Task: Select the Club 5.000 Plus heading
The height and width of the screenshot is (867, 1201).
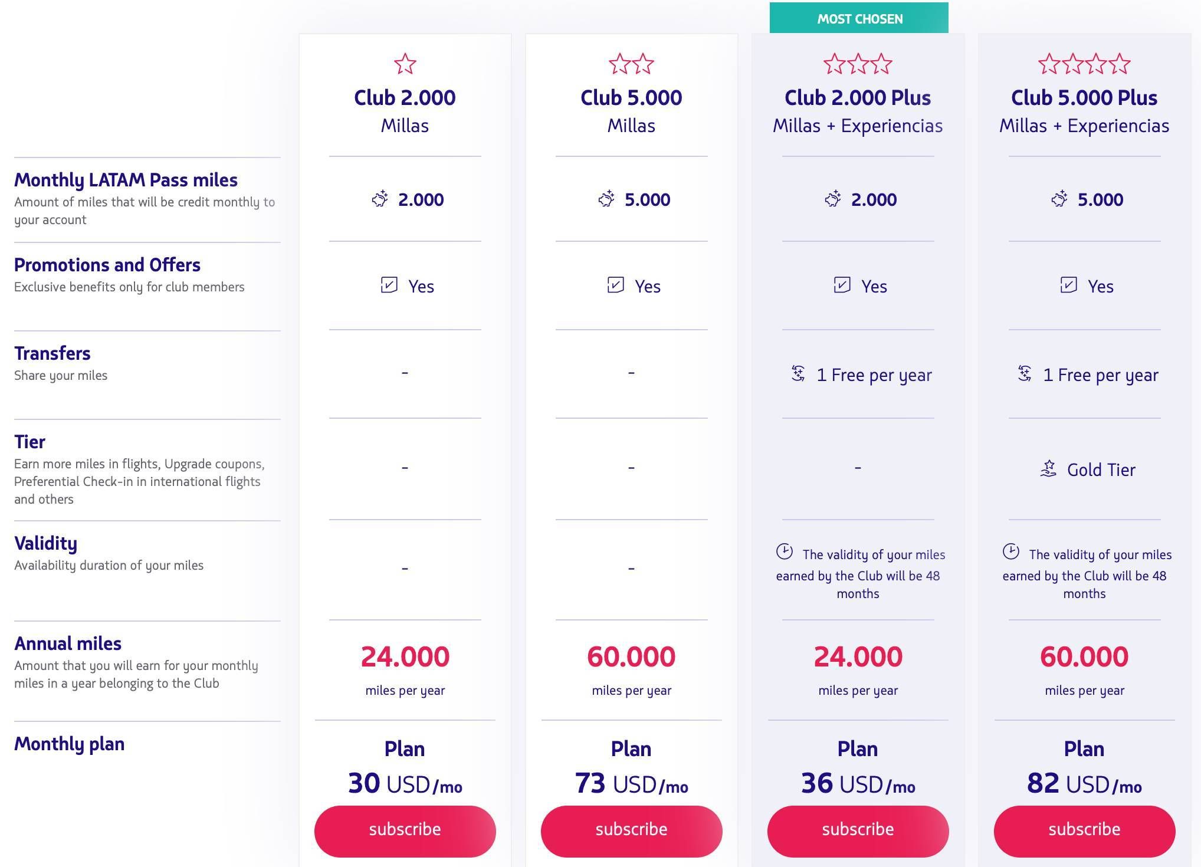Action: tap(1084, 98)
